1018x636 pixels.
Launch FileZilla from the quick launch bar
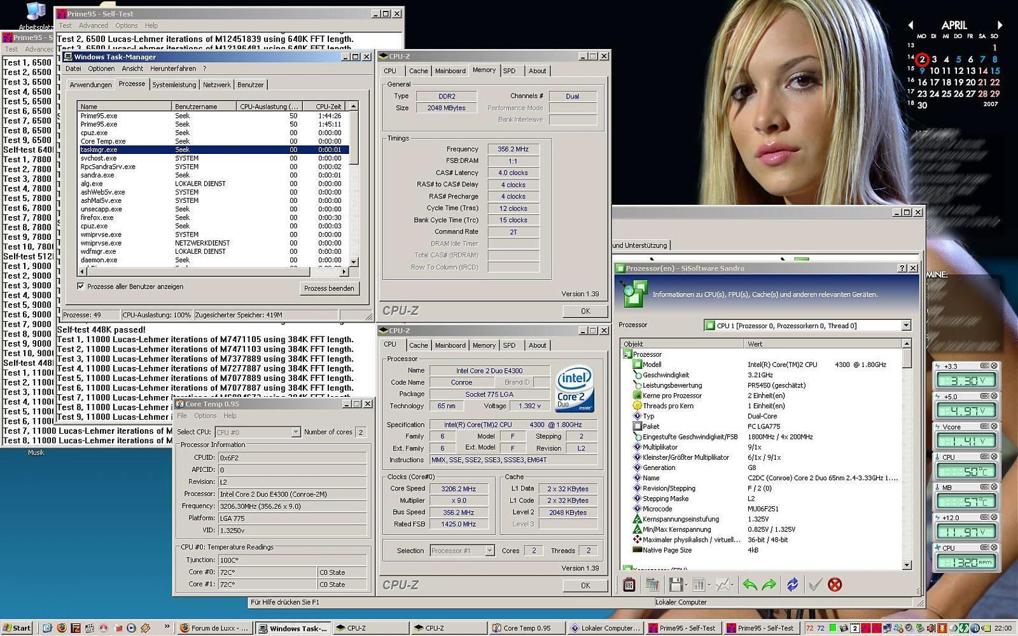coord(76,628)
